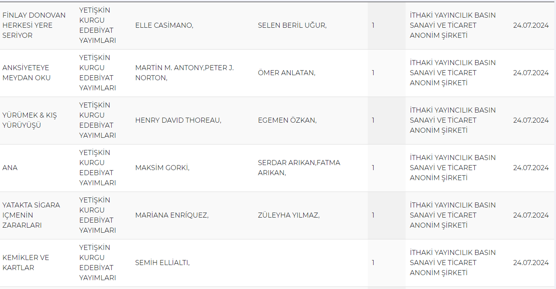The height and width of the screenshot is (289, 556).
Task: Click authors MARTİN M. ANTONY, PETER J. NORTON
Action: click(184, 73)
